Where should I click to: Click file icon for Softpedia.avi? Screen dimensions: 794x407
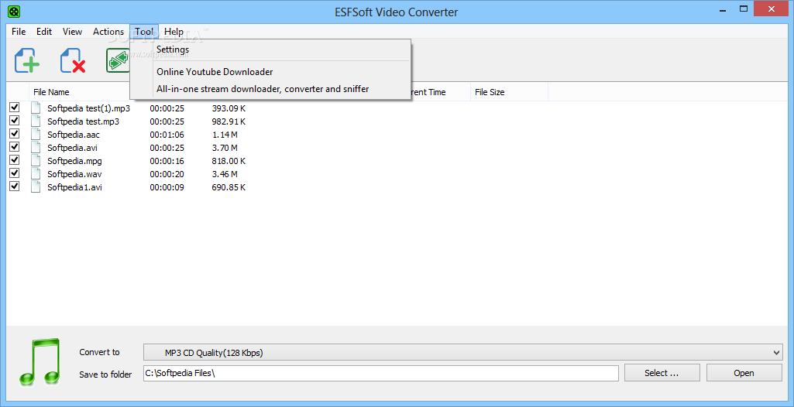pos(36,147)
